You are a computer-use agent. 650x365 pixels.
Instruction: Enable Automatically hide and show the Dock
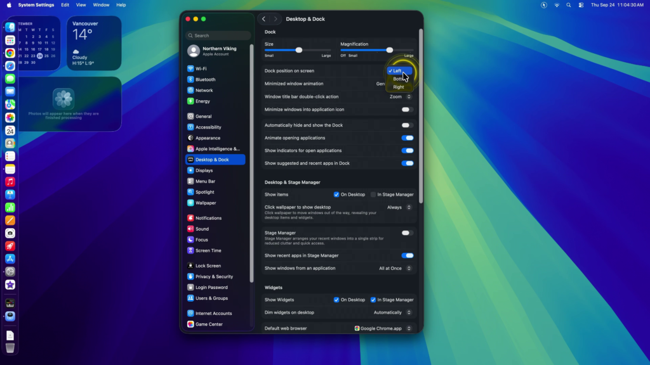click(407, 125)
